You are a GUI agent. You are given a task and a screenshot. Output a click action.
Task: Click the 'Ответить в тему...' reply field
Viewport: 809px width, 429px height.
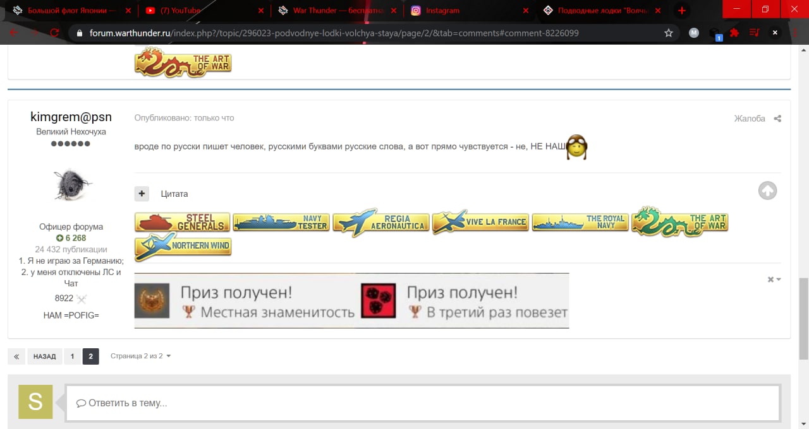click(422, 403)
